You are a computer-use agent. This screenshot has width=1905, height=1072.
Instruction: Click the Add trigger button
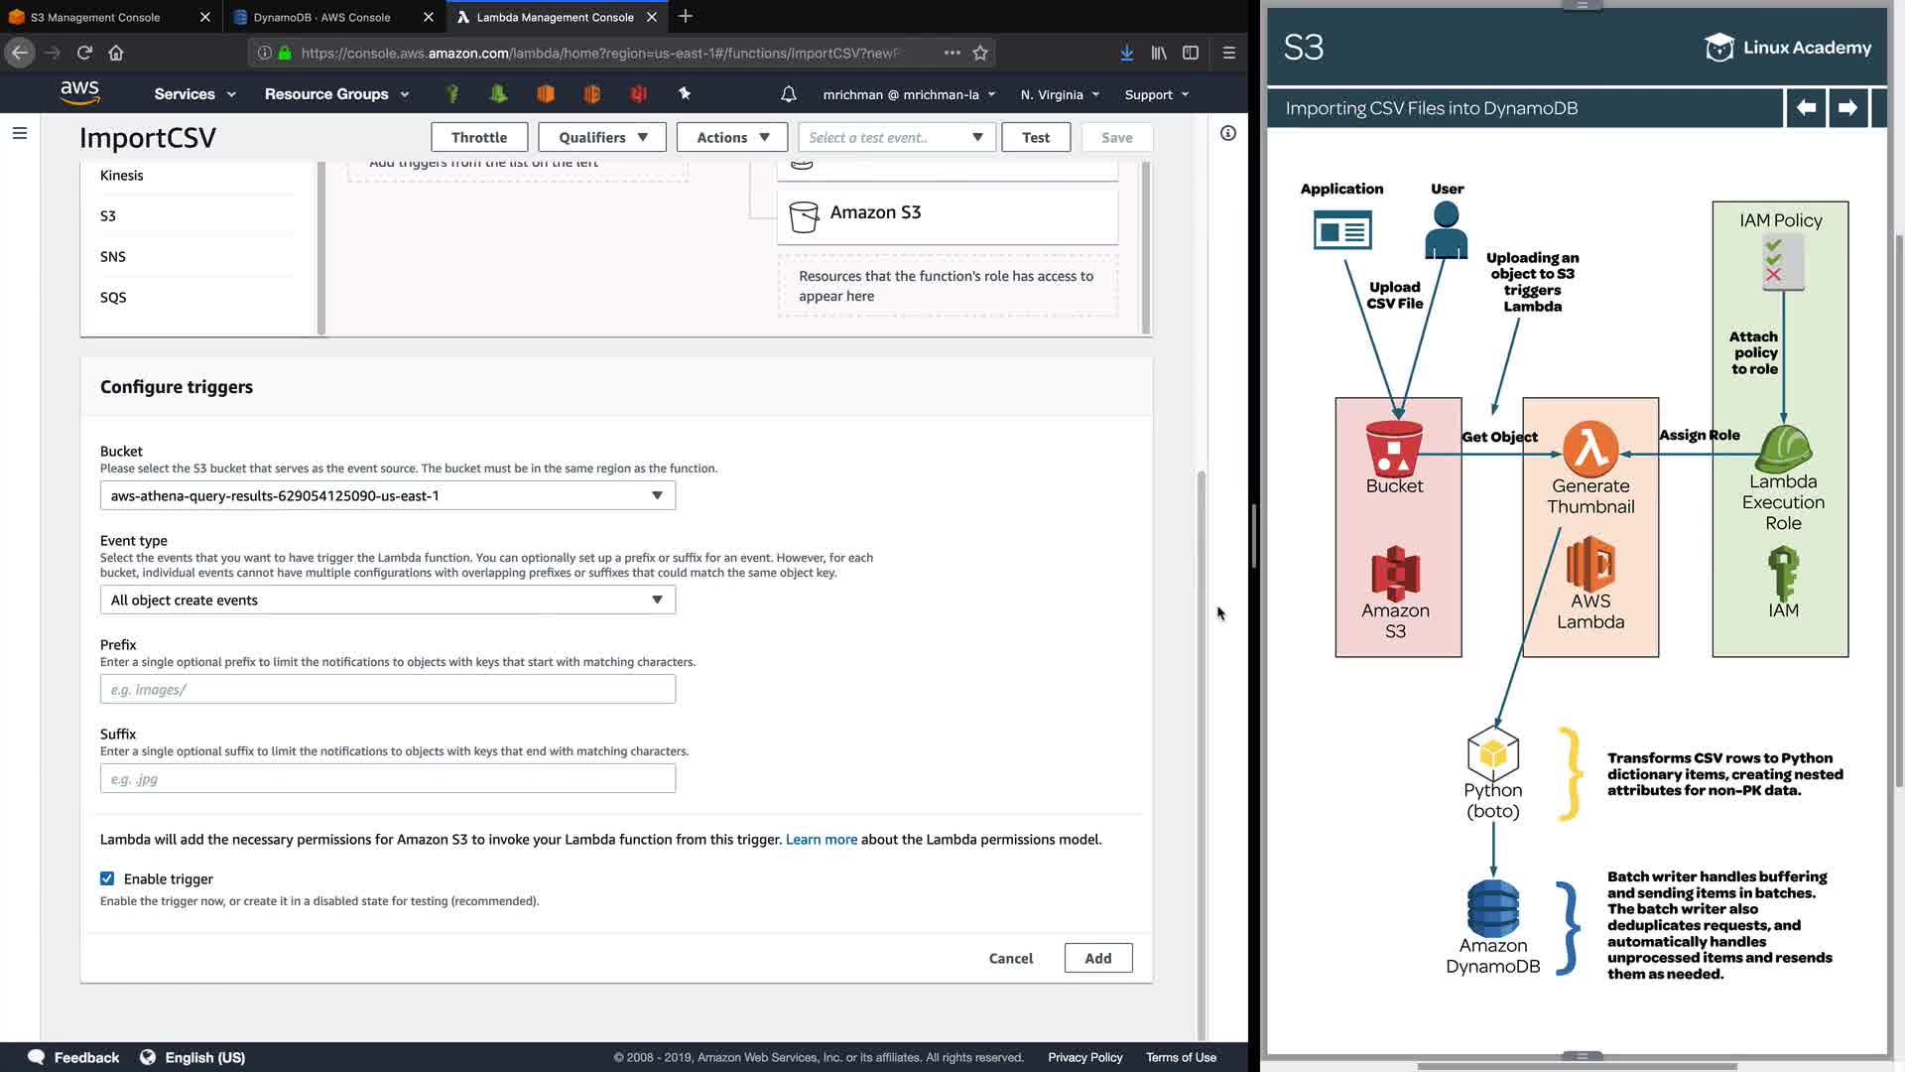click(x=1097, y=958)
